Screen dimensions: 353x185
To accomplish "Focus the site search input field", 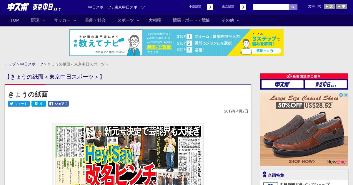I will [271, 7].
